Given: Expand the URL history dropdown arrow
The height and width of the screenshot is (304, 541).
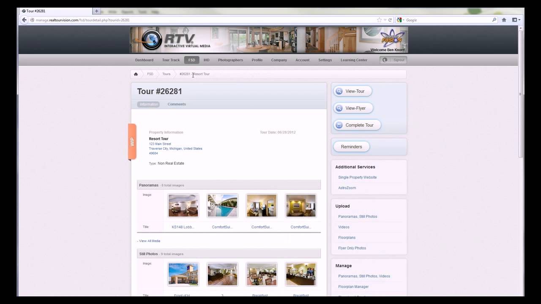Looking at the screenshot, I should (385, 20).
